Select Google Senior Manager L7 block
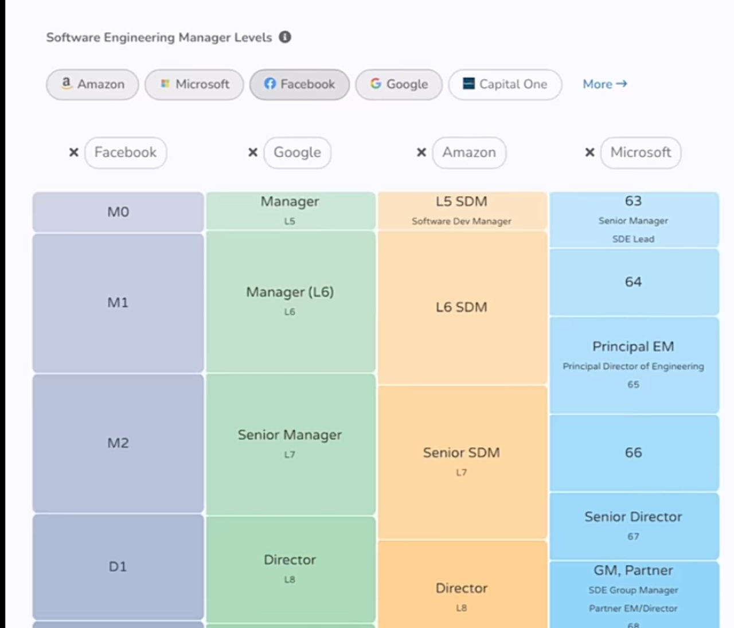Screen dimensions: 734x628 290,444
